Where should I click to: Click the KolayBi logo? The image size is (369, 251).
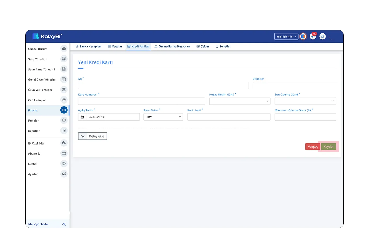tap(47, 36)
